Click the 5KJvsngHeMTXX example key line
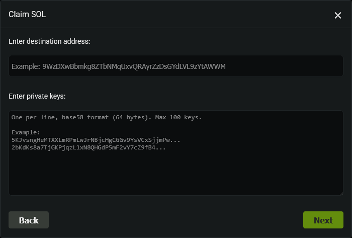 coord(96,140)
